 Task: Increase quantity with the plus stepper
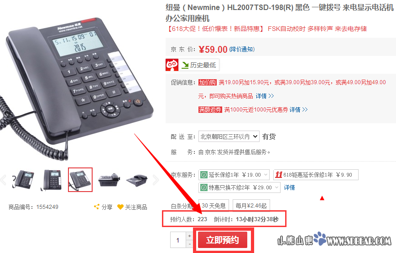click(189, 236)
